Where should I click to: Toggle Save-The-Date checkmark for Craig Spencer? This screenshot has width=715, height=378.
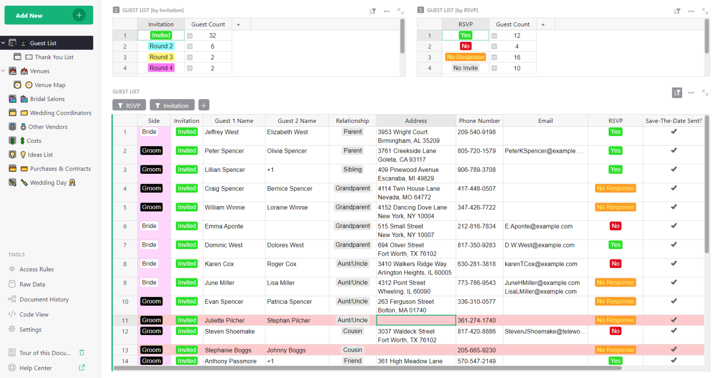point(674,188)
